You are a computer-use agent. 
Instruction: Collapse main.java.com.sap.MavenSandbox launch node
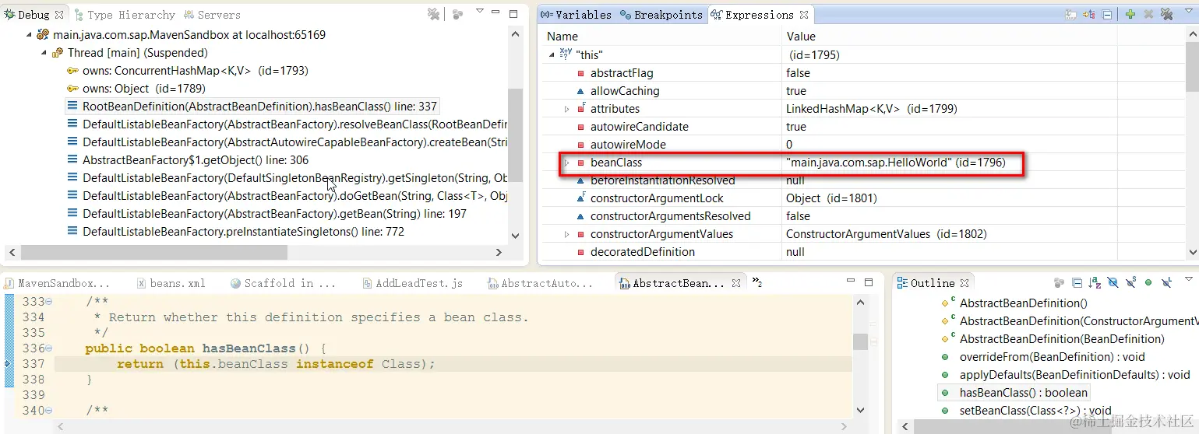pyautogui.click(x=30, y=35)
